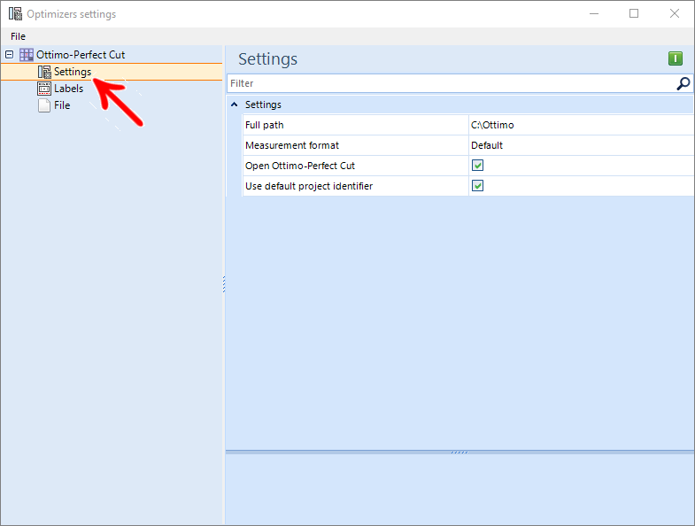The height and width of the screenshot is (526, 695).
Task: Edit the C:\Ottimo path value
Action: (581, 125)
